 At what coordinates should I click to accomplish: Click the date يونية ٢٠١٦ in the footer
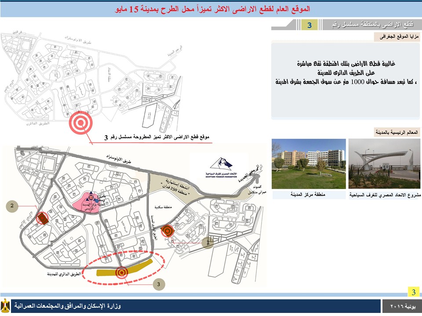click(403, 306)
